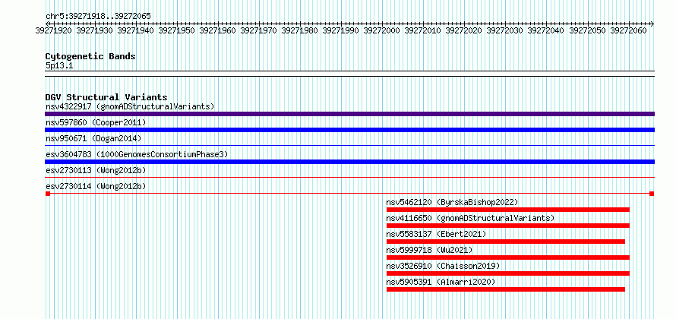Image resolution: width=676 pixels, height=319 pixels.
Task: Click ruler tick label 39272030
Action: tap(504, 30)
